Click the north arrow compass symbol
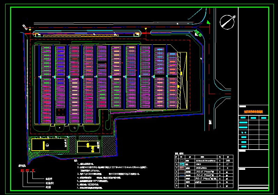 [227, 22]
